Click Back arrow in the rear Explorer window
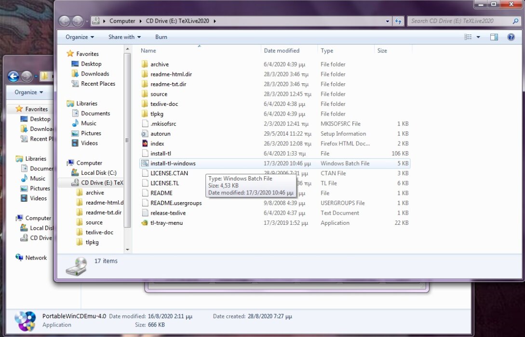525x337 pixels. tap(13, 77)
